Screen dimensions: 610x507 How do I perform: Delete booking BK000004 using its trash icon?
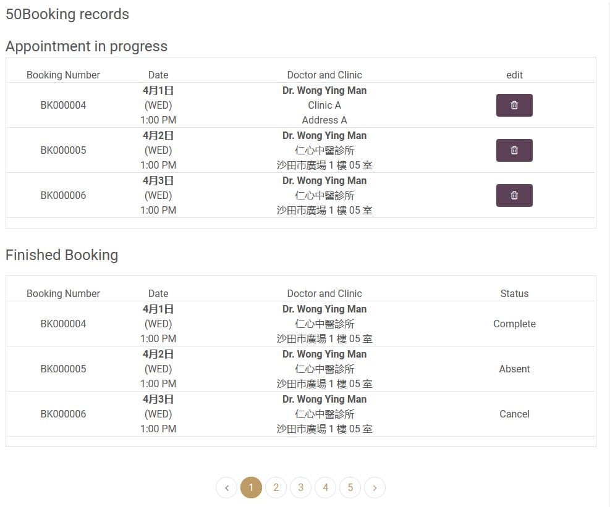pyautogui.click(x=514, y=105)
